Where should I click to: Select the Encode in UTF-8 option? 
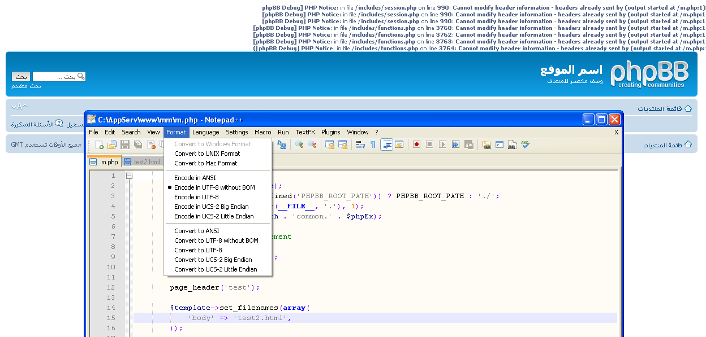click(x=196, y=197)
